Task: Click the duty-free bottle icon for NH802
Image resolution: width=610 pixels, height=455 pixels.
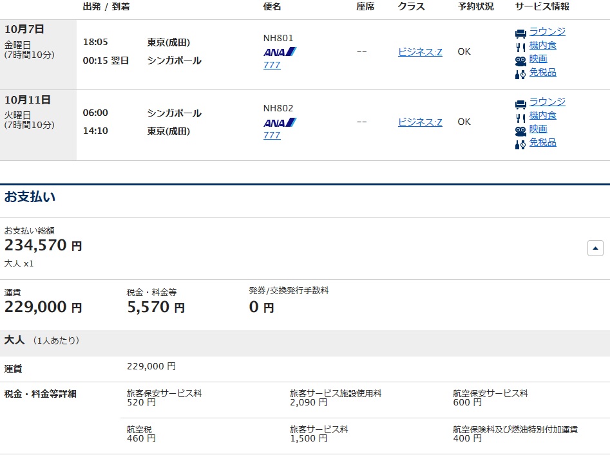Action: point(520,145)
